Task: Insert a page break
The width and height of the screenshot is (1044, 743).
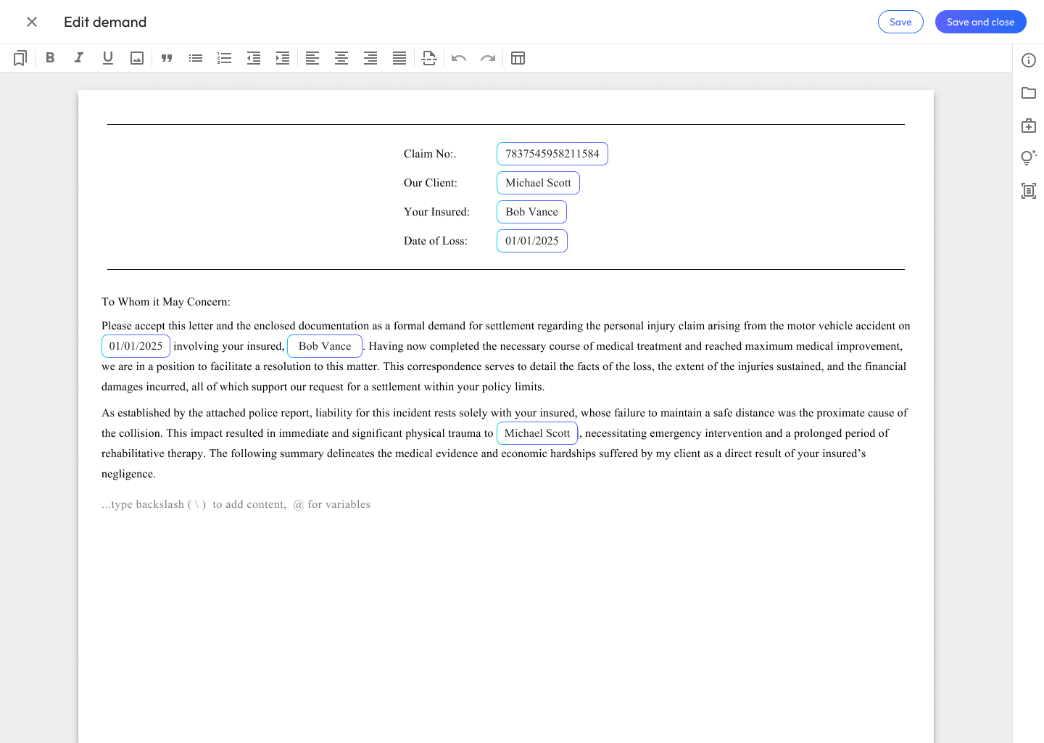Action: (429, 58)
